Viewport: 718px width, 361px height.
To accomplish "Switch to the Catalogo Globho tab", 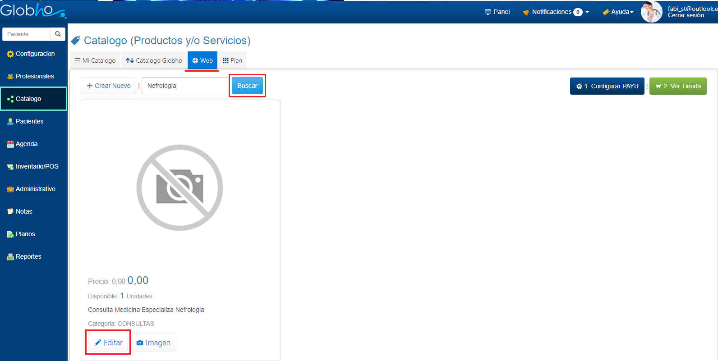I will coord(154,60).
